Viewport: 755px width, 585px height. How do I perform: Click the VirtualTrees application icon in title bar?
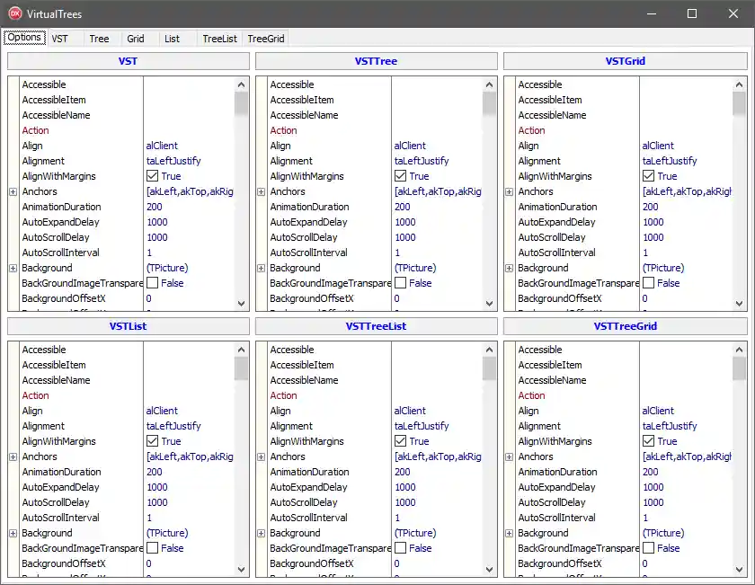(x=13, y=13)
